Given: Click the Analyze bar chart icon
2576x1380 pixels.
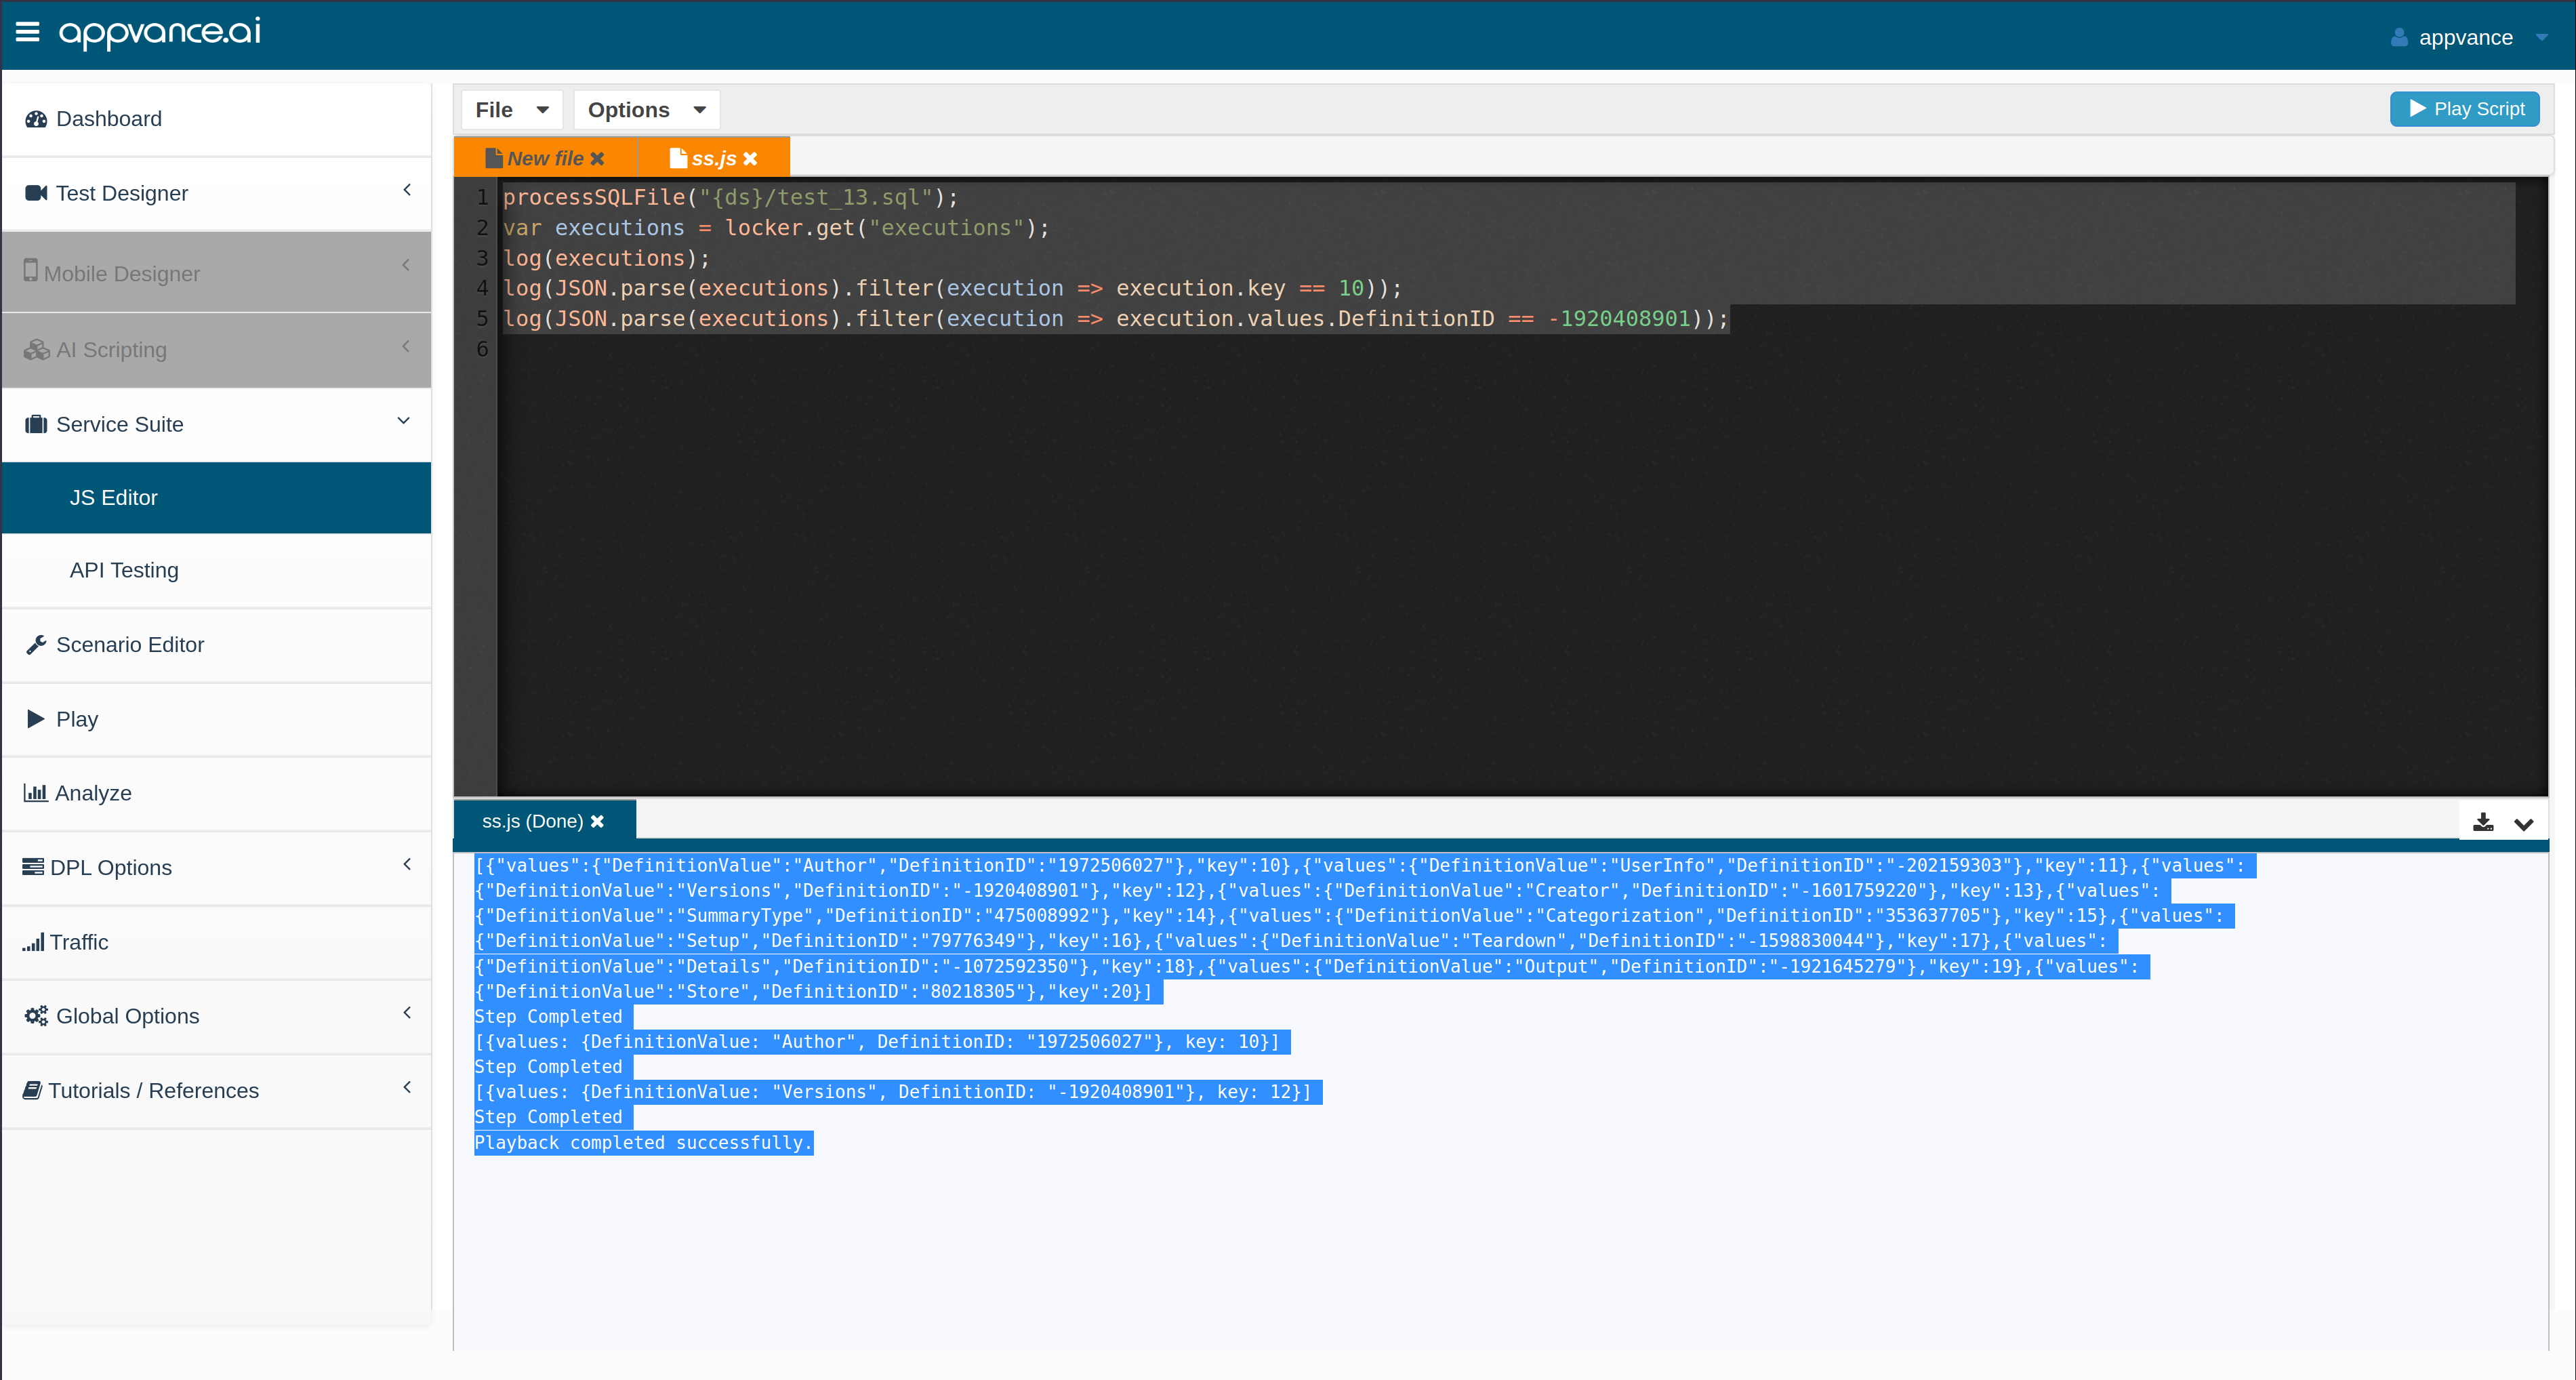Looking at the screenshot, I should point(35,793).
